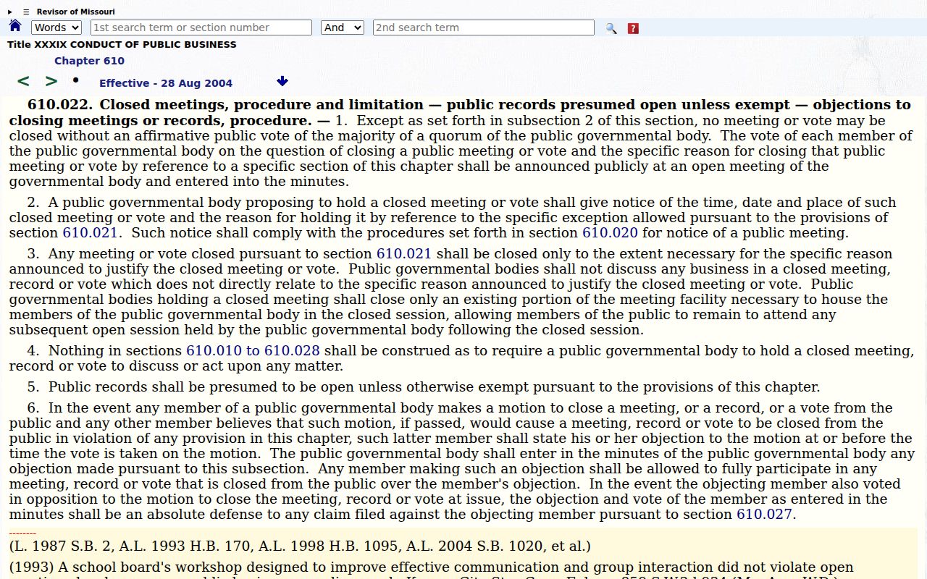The image size is (927, 579).
Task: Expand the triangle beside Revisor of Missouri
Action: click(10, 12)
